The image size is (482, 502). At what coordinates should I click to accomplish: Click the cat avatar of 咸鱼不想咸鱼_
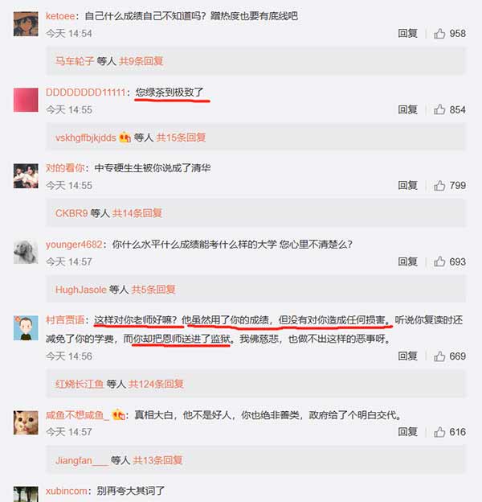pyautogui.click(x=26, y=422)
